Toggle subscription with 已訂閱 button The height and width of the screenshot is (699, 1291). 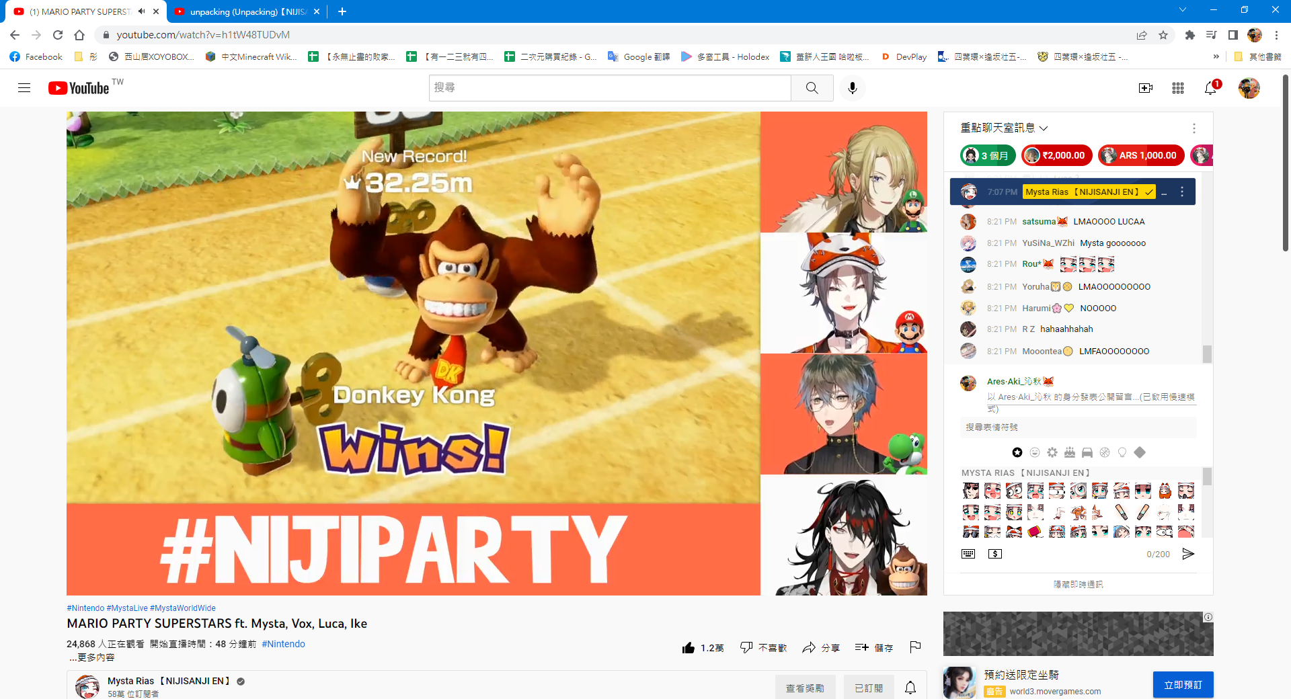click(x=869, y=688)
